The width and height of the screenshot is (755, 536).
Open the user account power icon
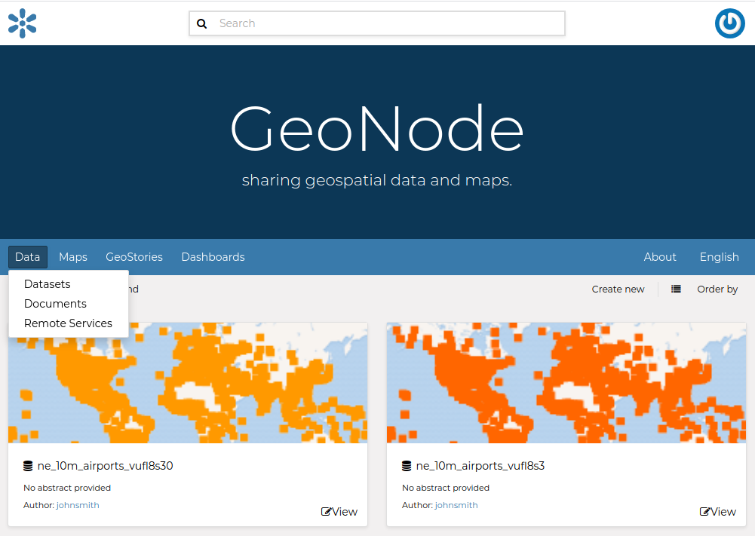(729, 23)
